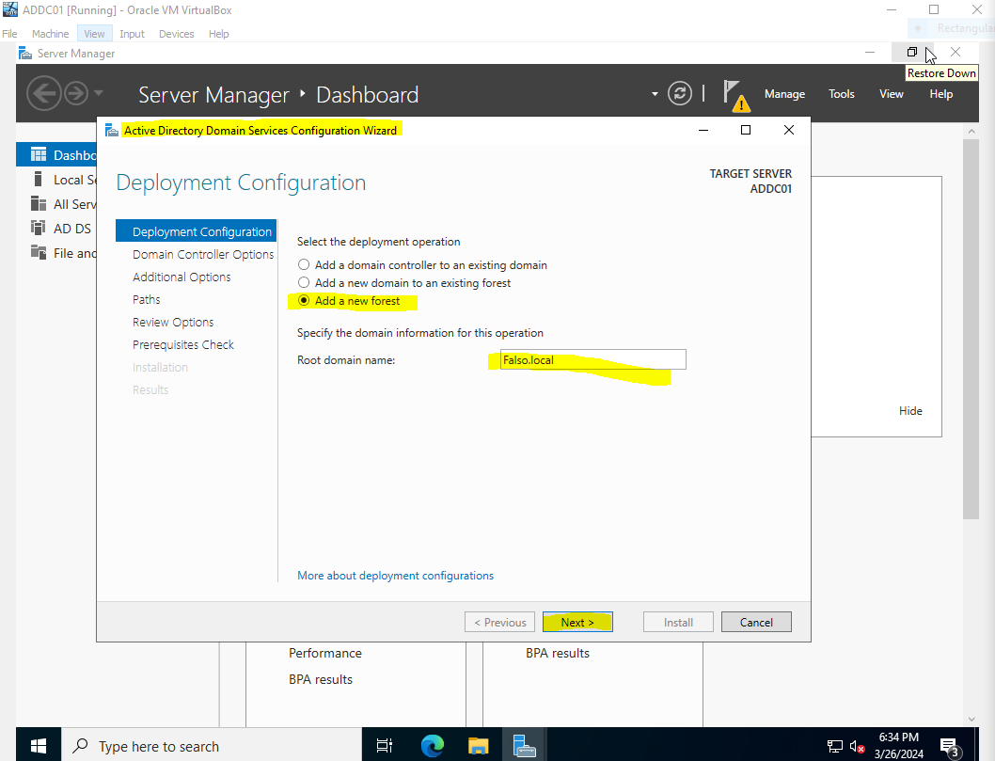The width and height of the screenshot is (995, 761).
Task: Go to Prerequisites Check wizard step
Action: pyautogui.click(x=182, y=344)
